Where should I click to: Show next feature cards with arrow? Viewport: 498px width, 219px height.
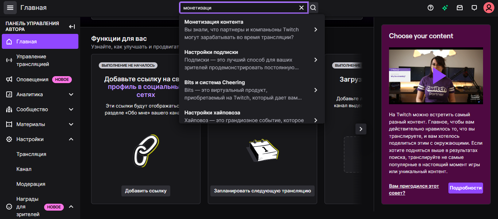361,129
